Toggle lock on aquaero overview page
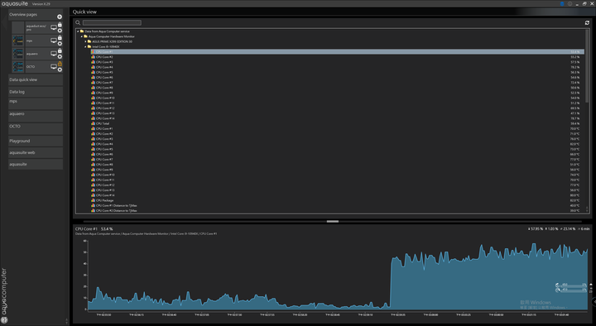This screenshot has width=596, height=326. point(60,50)
